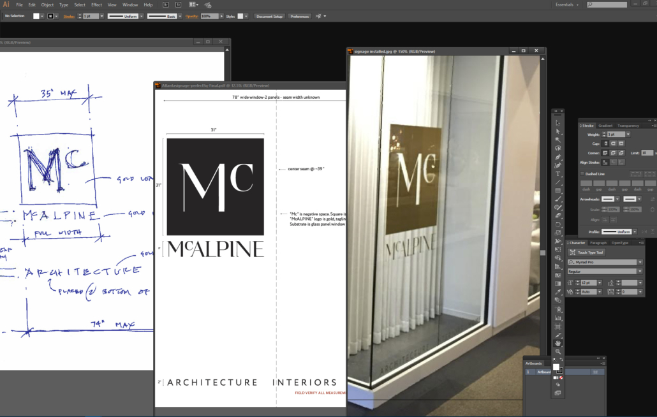Click the white Fill box in tools panel
Screen dimensions: 657x417
click(x=556, y=367)
